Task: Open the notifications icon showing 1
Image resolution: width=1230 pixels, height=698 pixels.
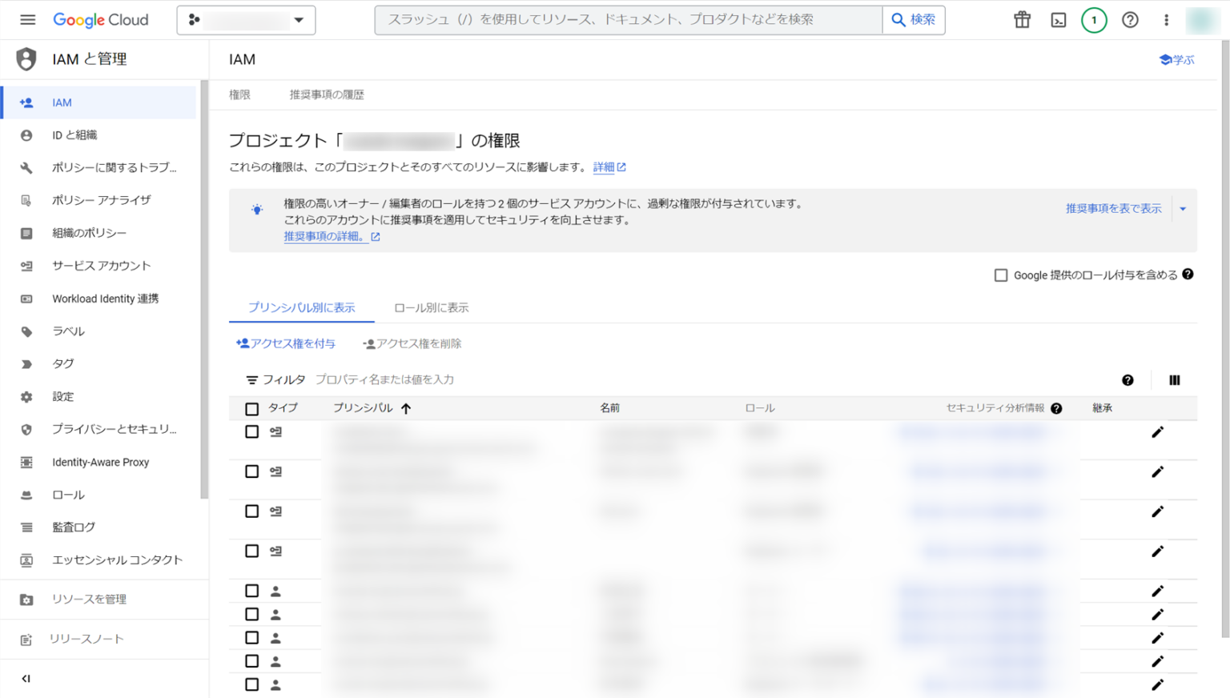Action: (1094, 19)
